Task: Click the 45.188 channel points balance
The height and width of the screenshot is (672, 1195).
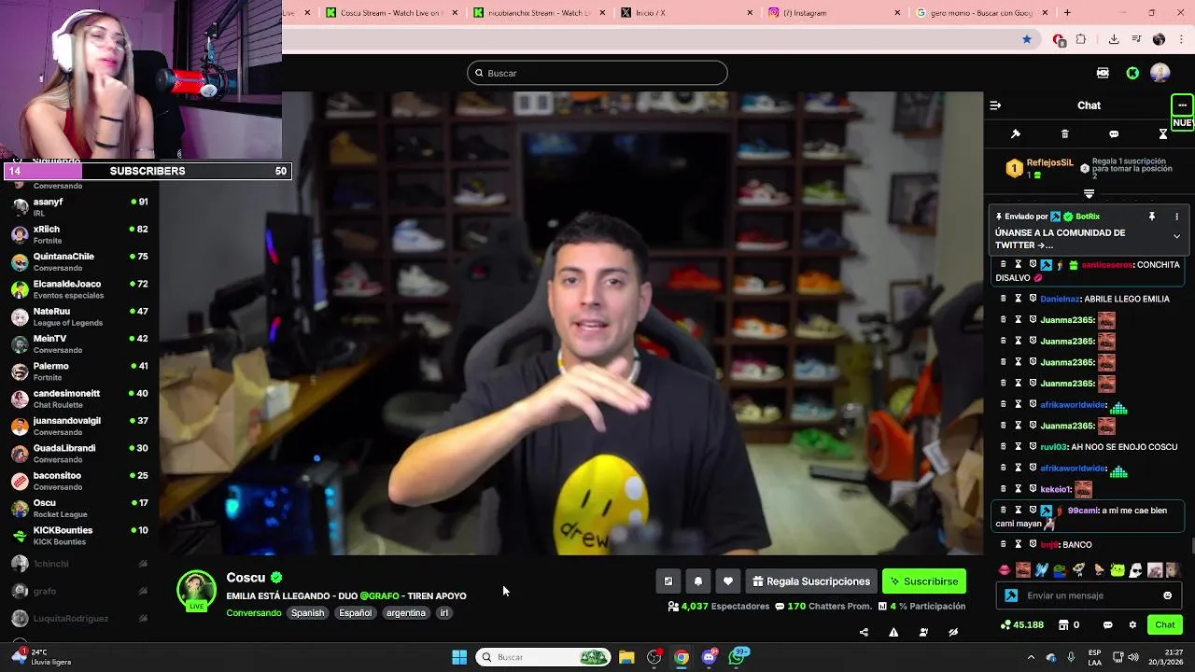Action: [1022, 625]
